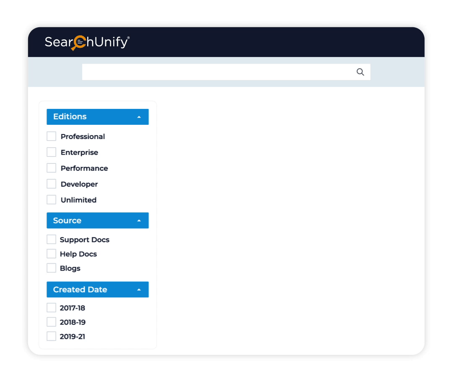Focus the search input field
The image size is (453, 382).
click(x=226, y=72)
